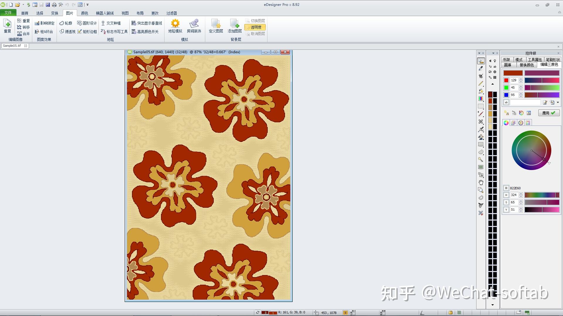Toggle the 透明度 transparency button
Screen dimensions: 563x316
255,27
